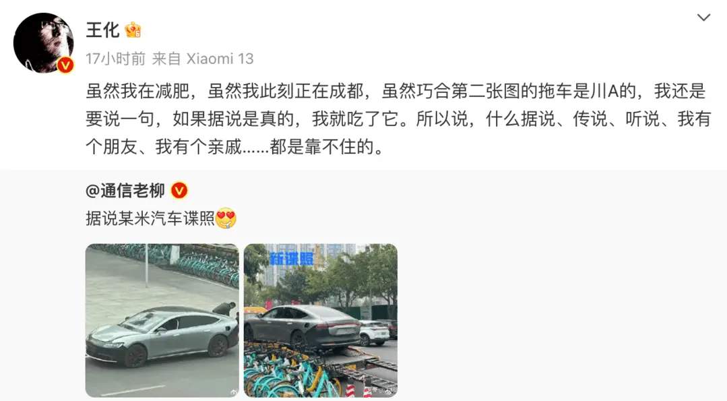Click the Weibo watermark on the first photo

(232, 392)
